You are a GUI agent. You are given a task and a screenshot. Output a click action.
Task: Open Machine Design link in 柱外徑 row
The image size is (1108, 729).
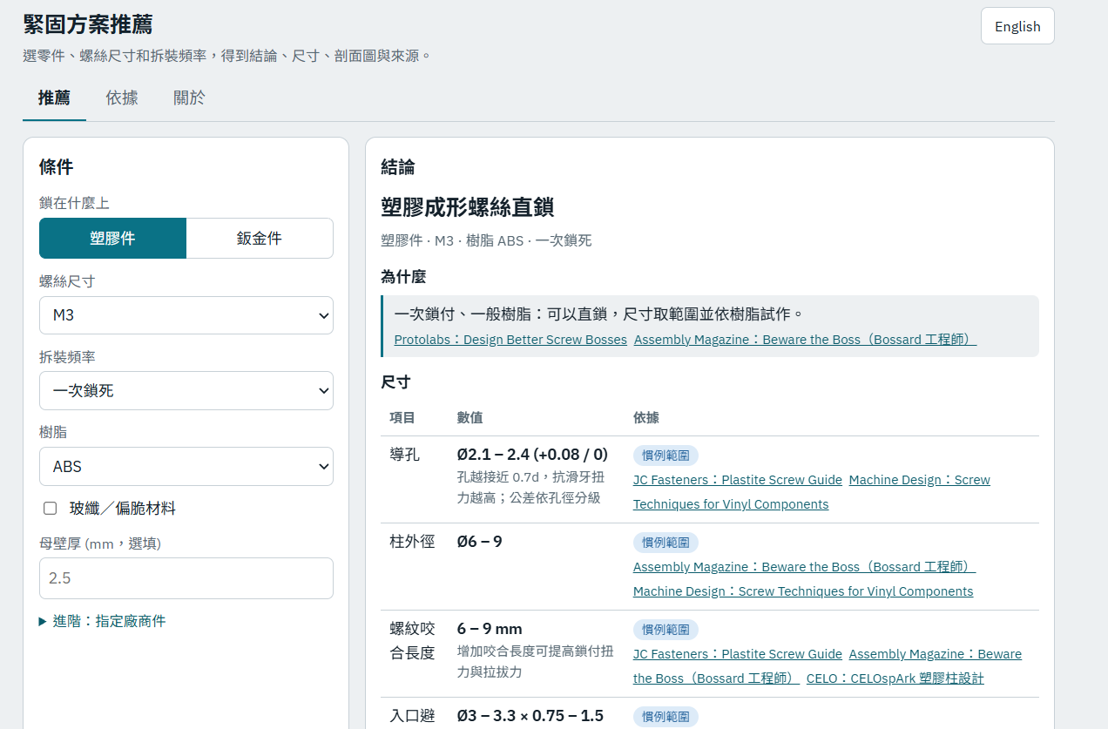(x=803, y=591)
